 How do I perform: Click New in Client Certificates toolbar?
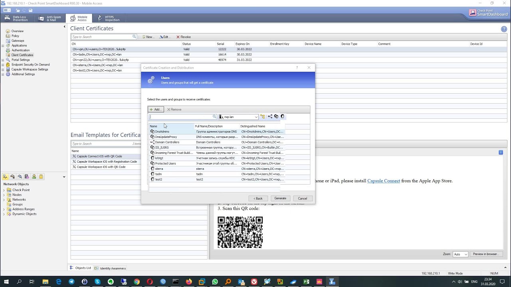pyautogui.click(x=148, y=37)
